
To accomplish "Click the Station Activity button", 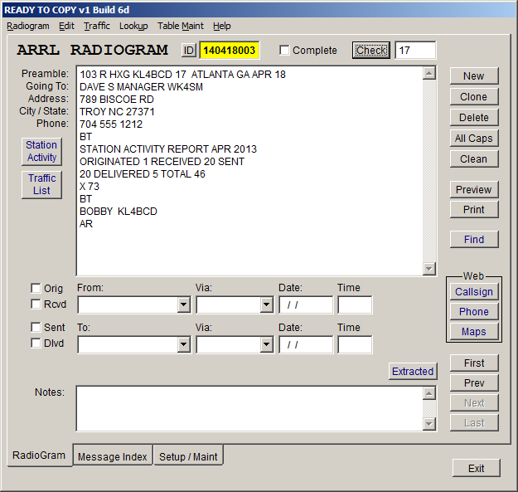I will pyautogui.click(x=41, y=152).
